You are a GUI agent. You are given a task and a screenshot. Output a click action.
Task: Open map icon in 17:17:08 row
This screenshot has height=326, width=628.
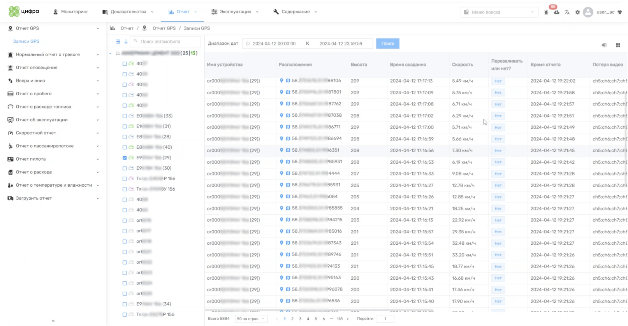(288, 104)
